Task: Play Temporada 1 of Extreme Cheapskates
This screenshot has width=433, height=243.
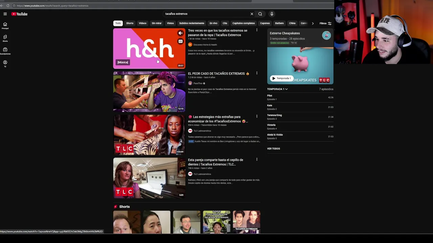Action: 281,78
